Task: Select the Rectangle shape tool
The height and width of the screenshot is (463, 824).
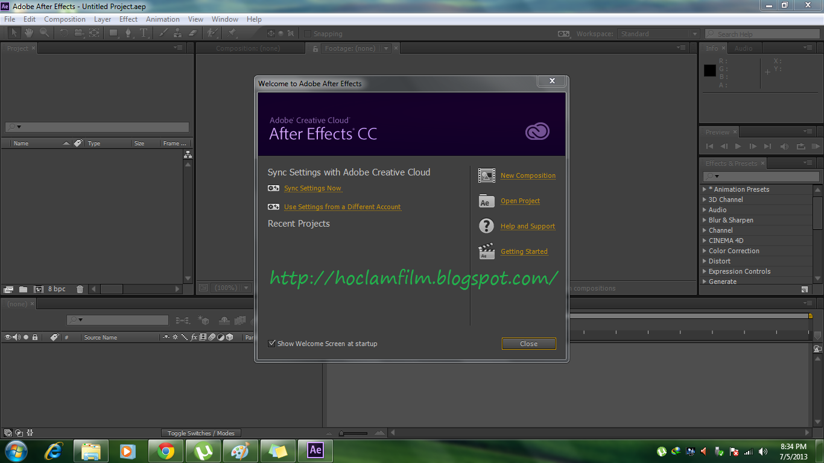Action: click(113, 33)
